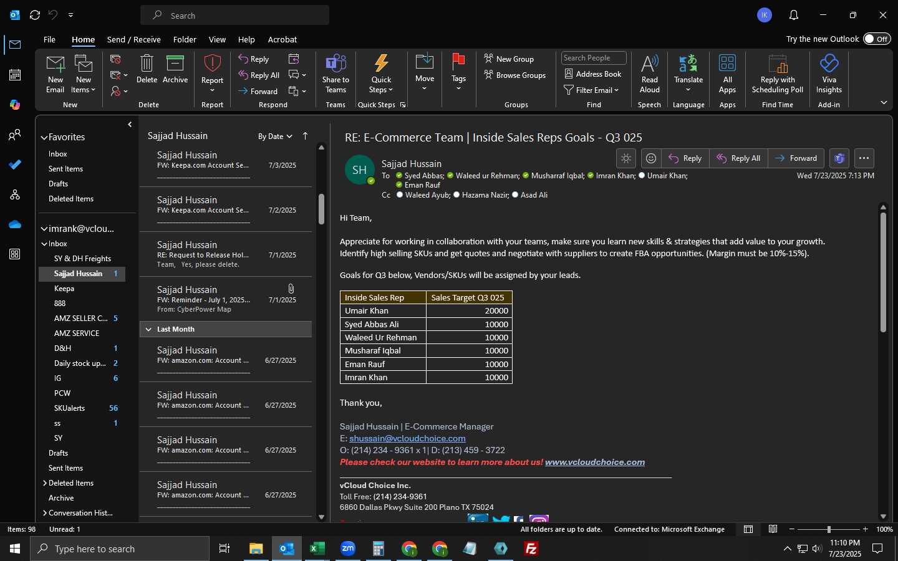Open People contacts in sidebar
898x561 pixels.
click(15, 135)
